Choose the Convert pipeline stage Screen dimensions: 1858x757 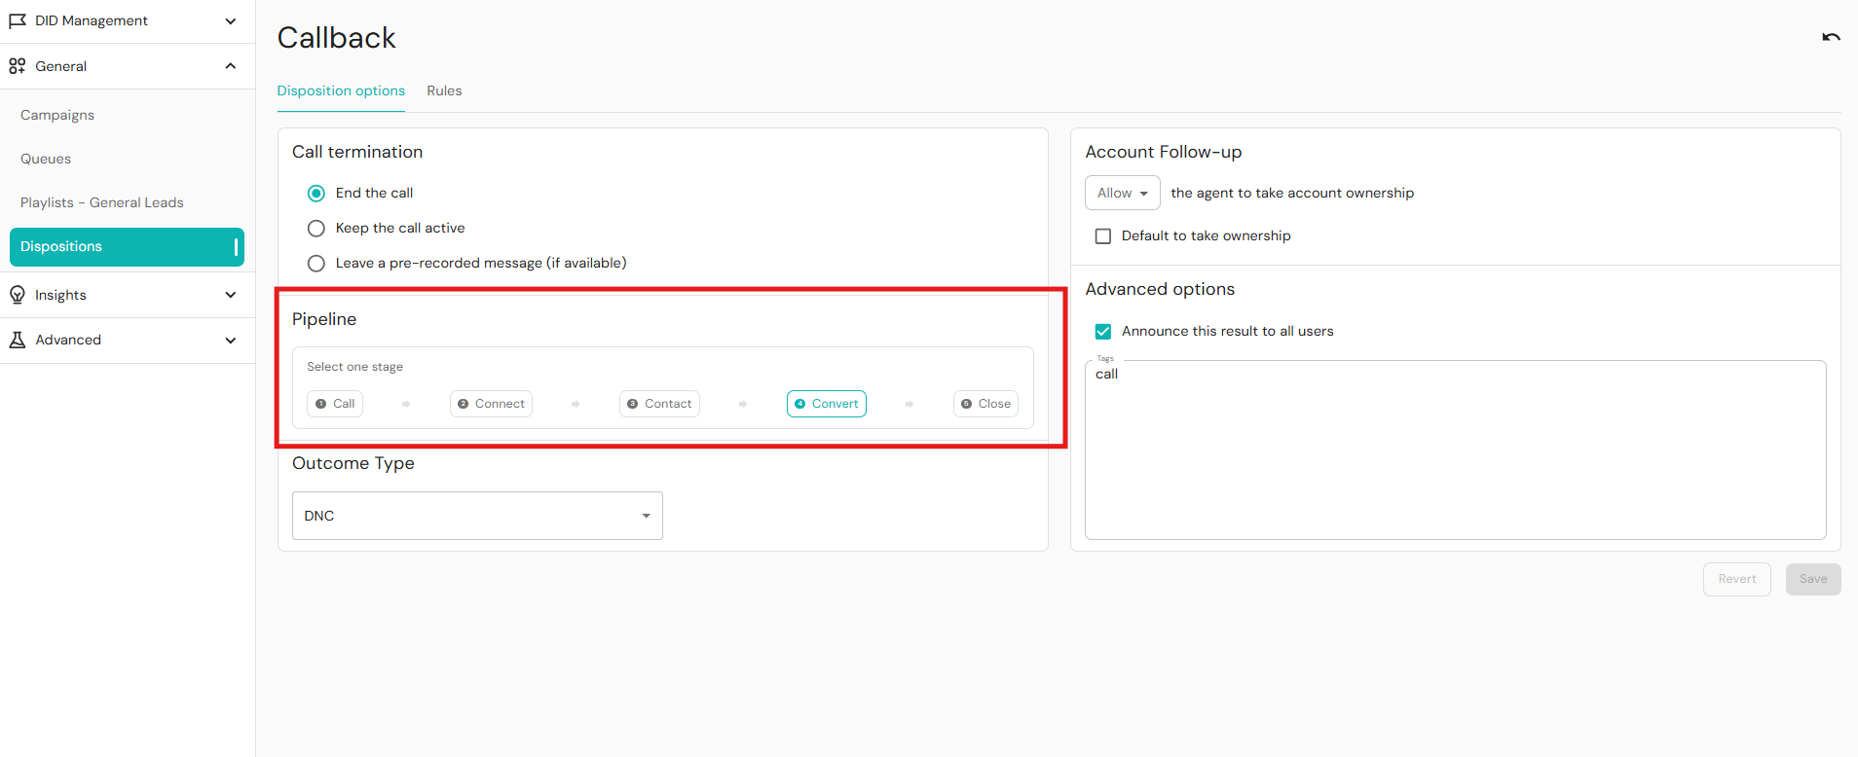pos(827,404)
